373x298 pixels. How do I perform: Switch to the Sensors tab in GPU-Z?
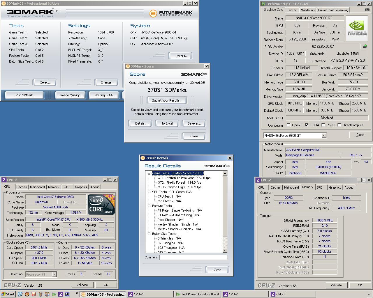pos(292,10)
